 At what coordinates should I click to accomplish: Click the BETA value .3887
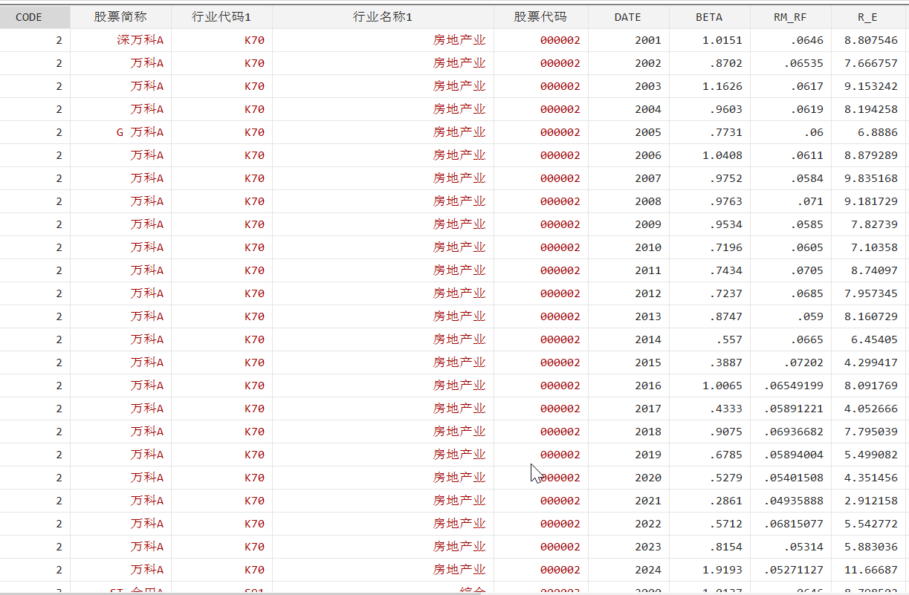pyautogui.click(x=709, y=362)
